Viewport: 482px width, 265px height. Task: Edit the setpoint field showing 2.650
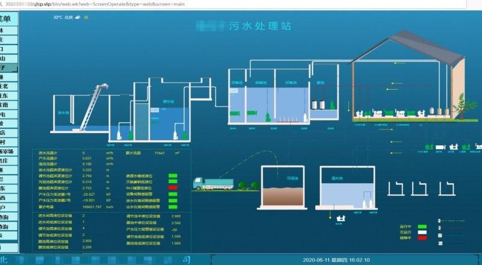[87, 241]
